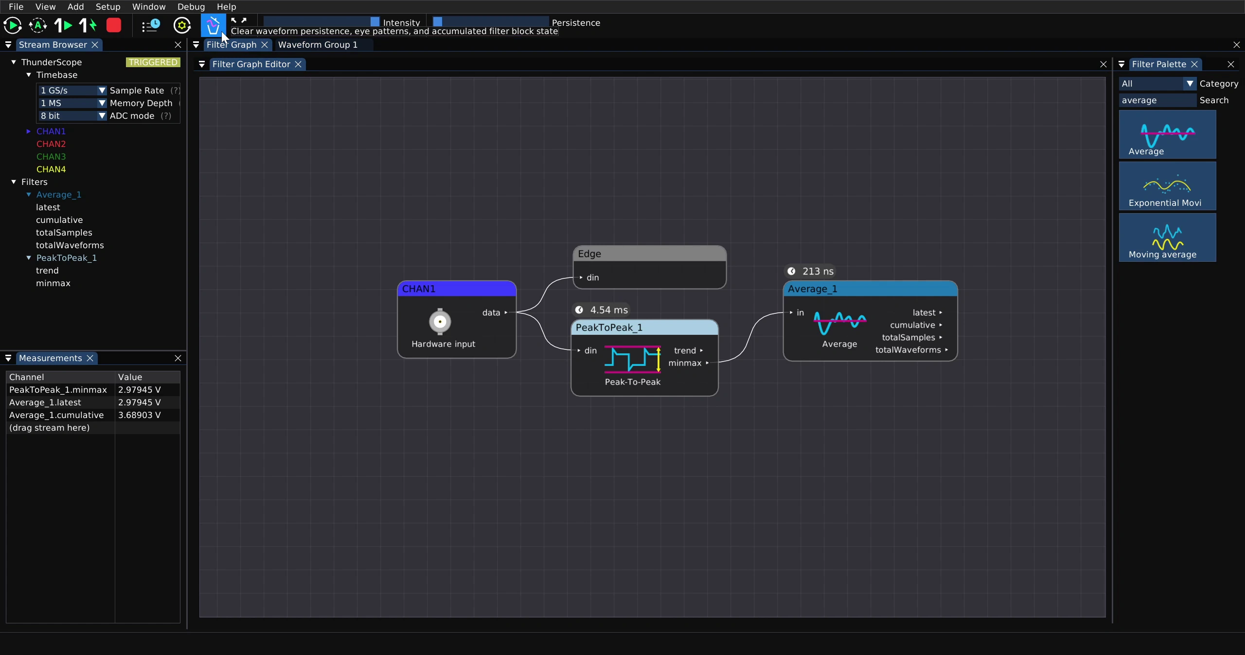Select CHAN3 in the Stream Browser

point(51,157)
